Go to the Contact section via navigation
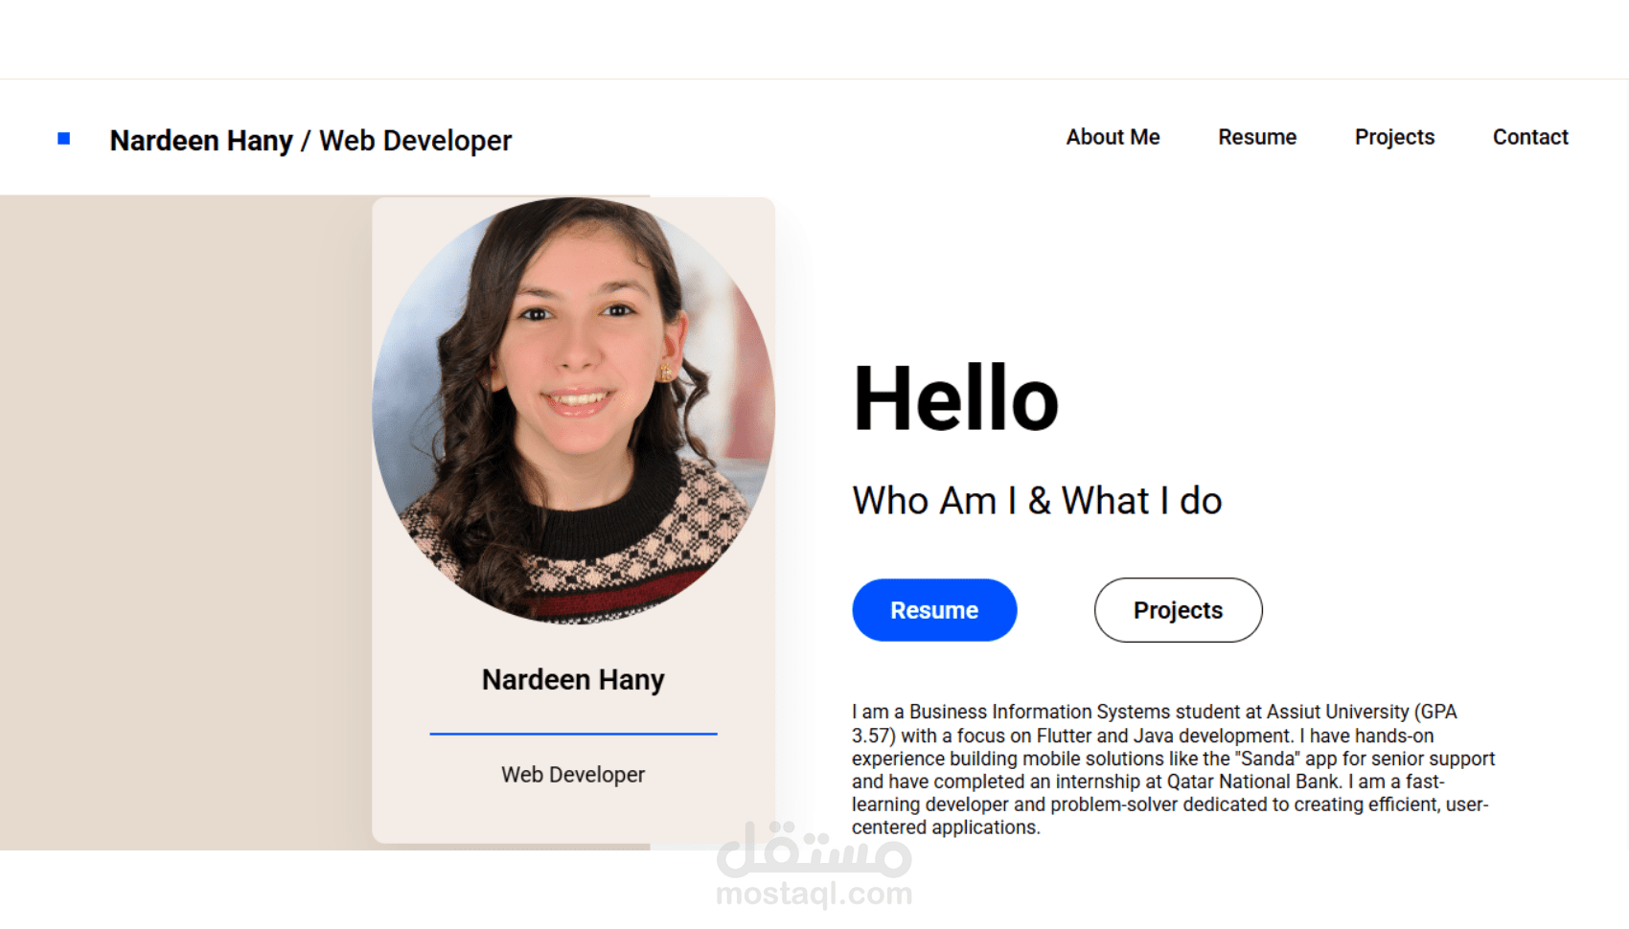 point(1529,137)
